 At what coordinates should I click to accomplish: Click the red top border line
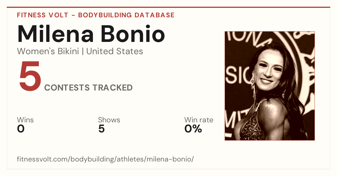168,7
